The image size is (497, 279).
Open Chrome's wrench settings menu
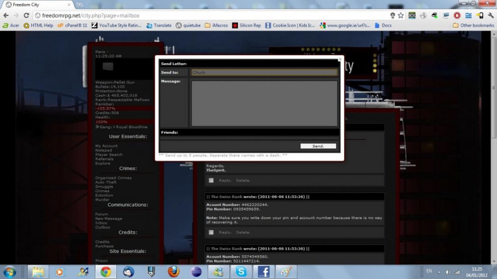click(490, 15)
